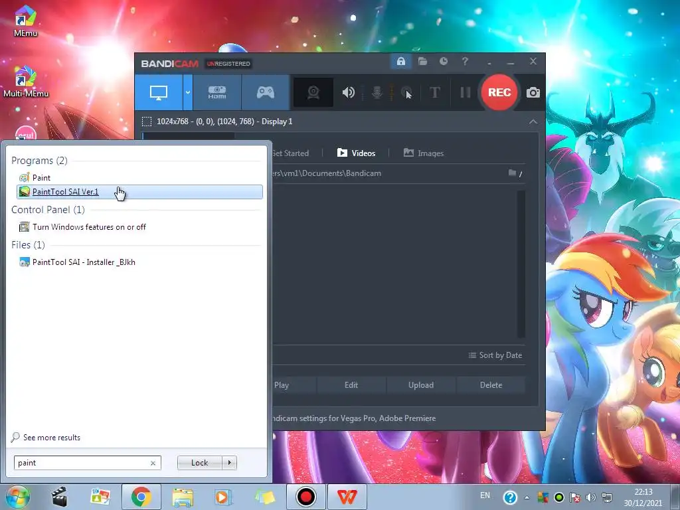
Task: Show hidden tray icons arrow
Action: coord(527,497)
